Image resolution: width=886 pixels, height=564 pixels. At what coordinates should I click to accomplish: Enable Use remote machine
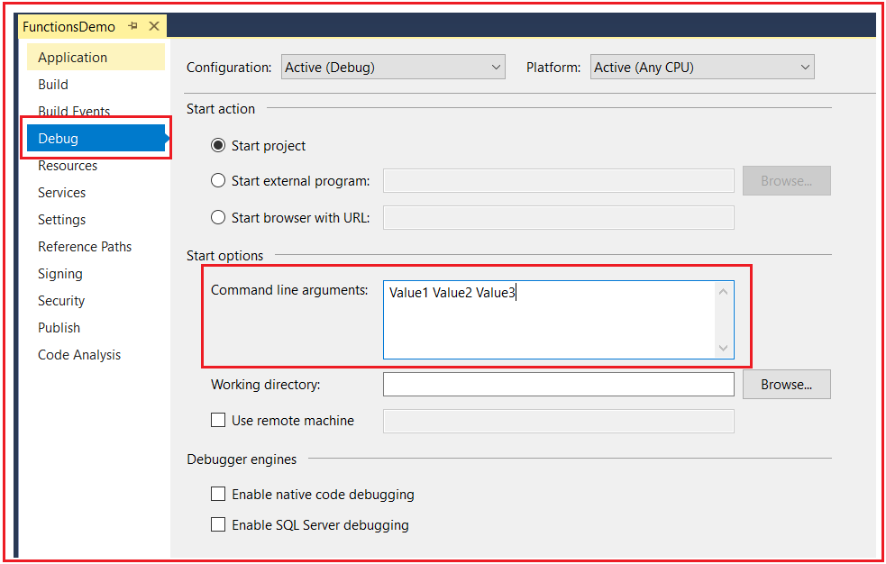217,420
